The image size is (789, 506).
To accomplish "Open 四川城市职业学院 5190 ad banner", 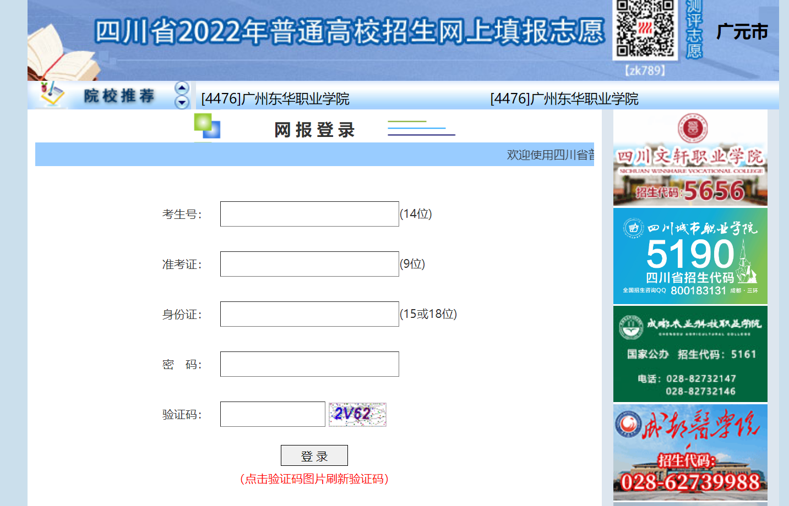I will (690, 256).
